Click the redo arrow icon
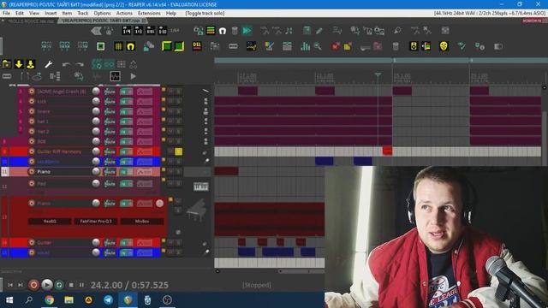548x308 pixels. click(80, 65)
